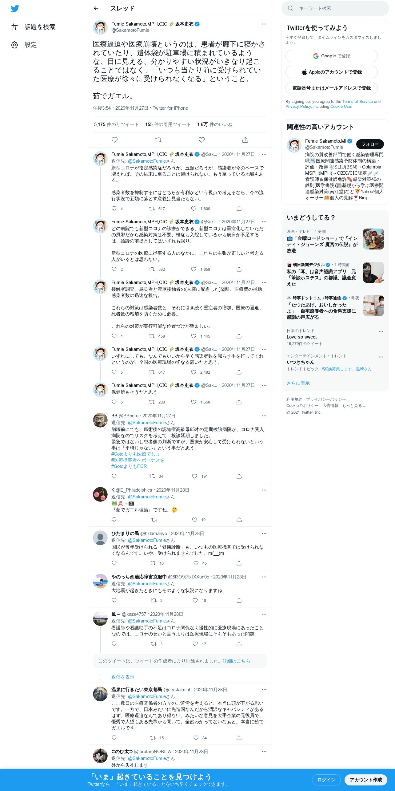Open more menu for Love so sweet trend
The width and height of the screenshot is (395, 791).
tap(381, 332)
